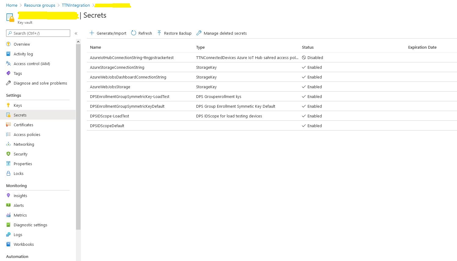
Task: Click the Tags icon in sidebar
Action: click(9, 73)
